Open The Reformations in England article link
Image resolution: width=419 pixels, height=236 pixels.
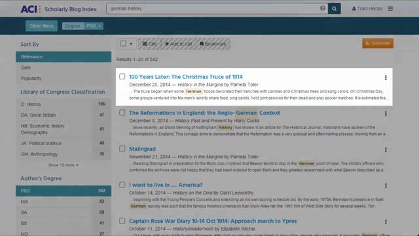pos(204,113)
